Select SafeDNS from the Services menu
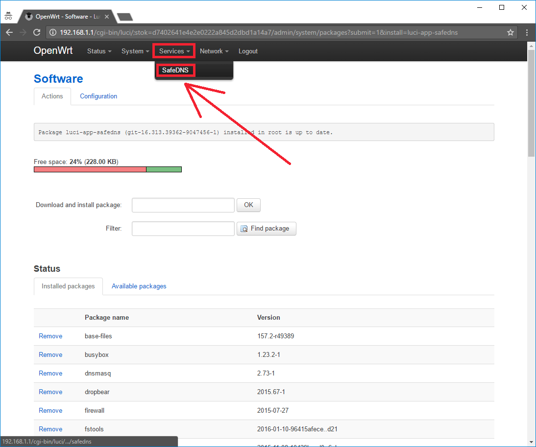This screenshot has height=447, width=536. click(175, 70)
